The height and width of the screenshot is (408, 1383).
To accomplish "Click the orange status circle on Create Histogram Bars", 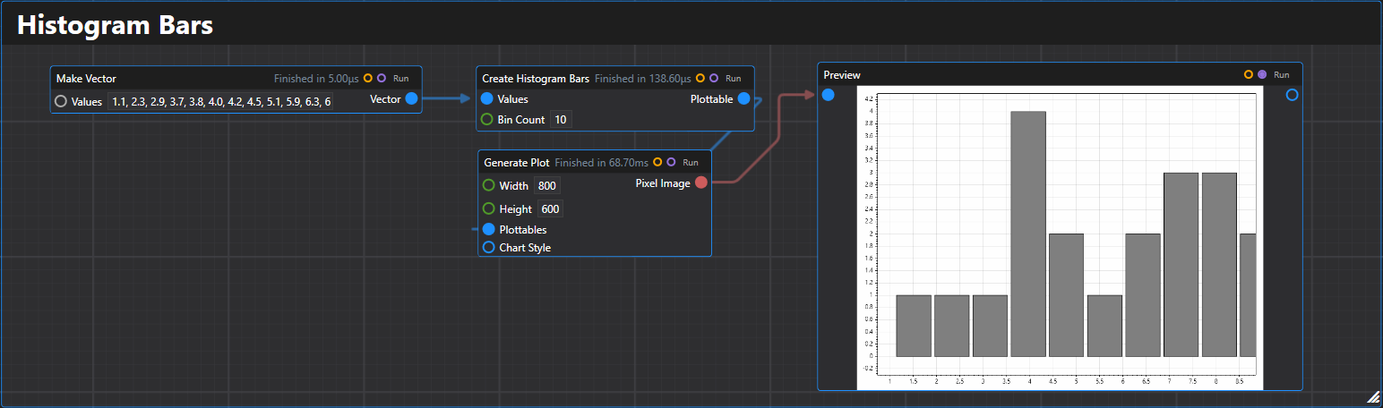I will point(700,79).
